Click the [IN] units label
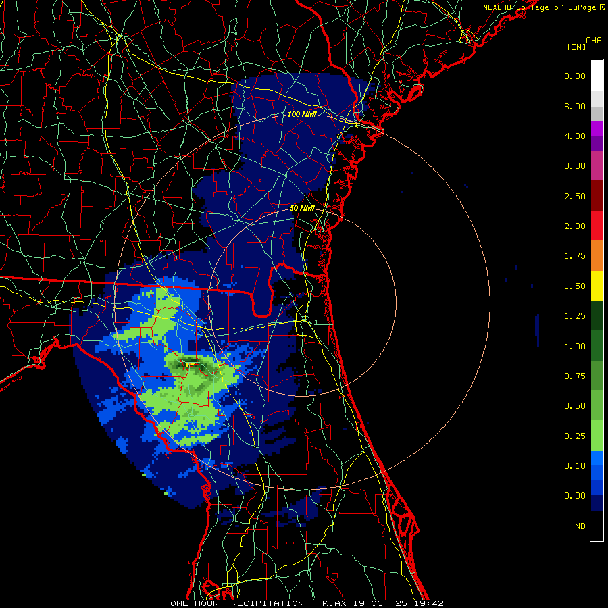This screenshot has width=608, height=608. click(576, 47)
